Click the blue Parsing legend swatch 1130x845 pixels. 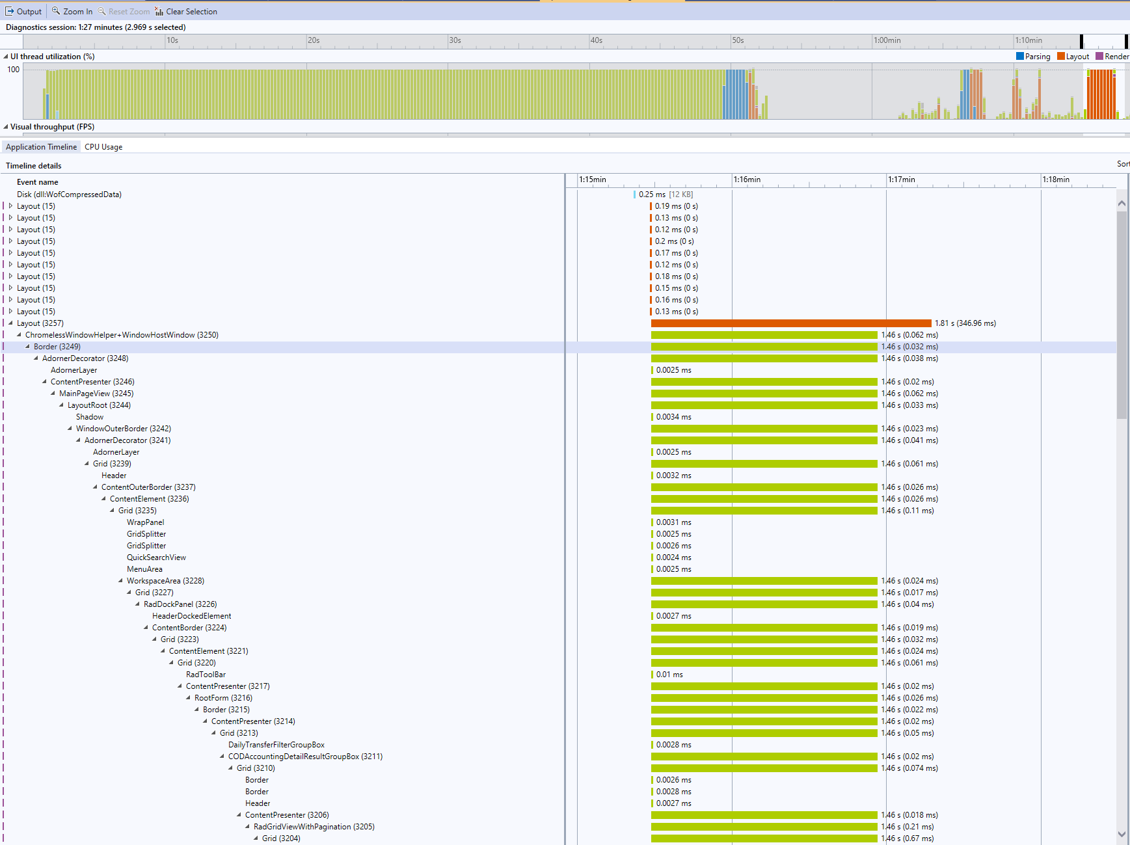click(1020, 57)
